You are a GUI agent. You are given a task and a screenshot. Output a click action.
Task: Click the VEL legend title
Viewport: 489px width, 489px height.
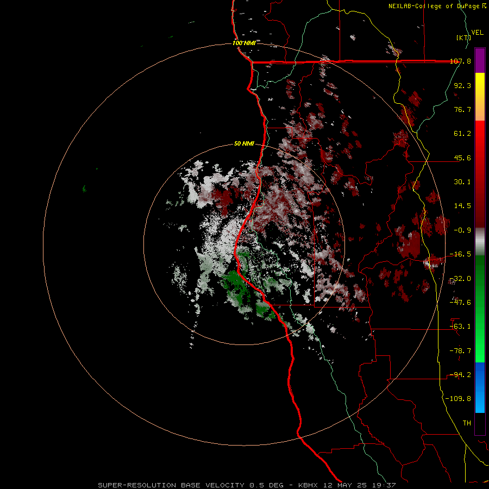(477, 33)
